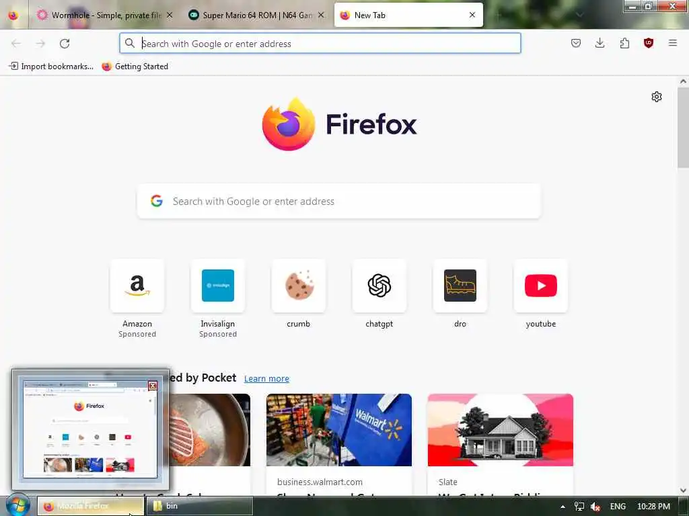Switch to the Wormhole tab

(x=105, y=15)
